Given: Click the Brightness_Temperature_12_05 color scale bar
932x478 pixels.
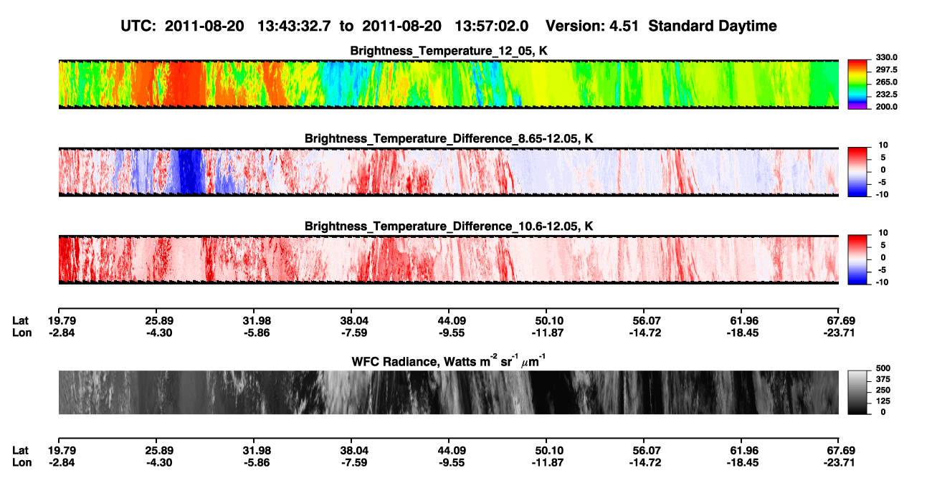Looking at the screenshot, I should [x=857, y=83].
